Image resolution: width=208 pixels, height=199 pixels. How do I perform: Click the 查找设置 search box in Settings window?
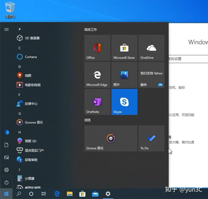188,59
